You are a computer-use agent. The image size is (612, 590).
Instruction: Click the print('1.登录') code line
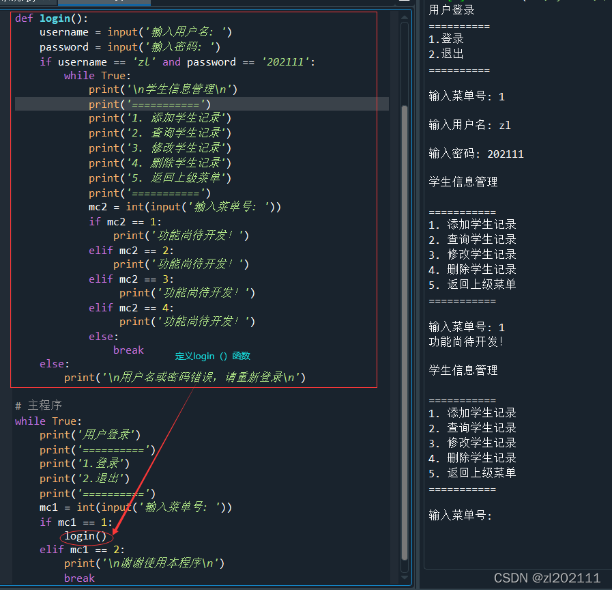85,464
